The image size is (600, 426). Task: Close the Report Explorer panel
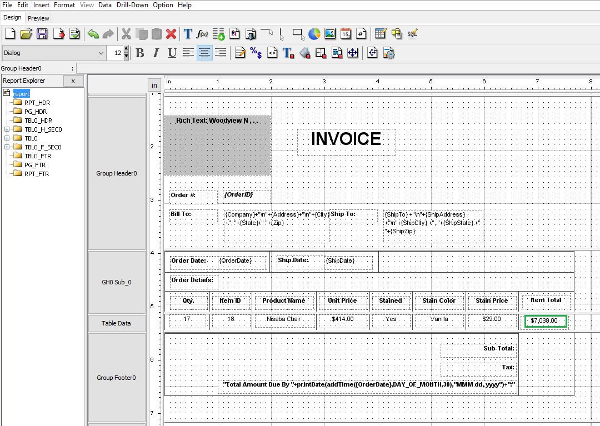(73, 81)
